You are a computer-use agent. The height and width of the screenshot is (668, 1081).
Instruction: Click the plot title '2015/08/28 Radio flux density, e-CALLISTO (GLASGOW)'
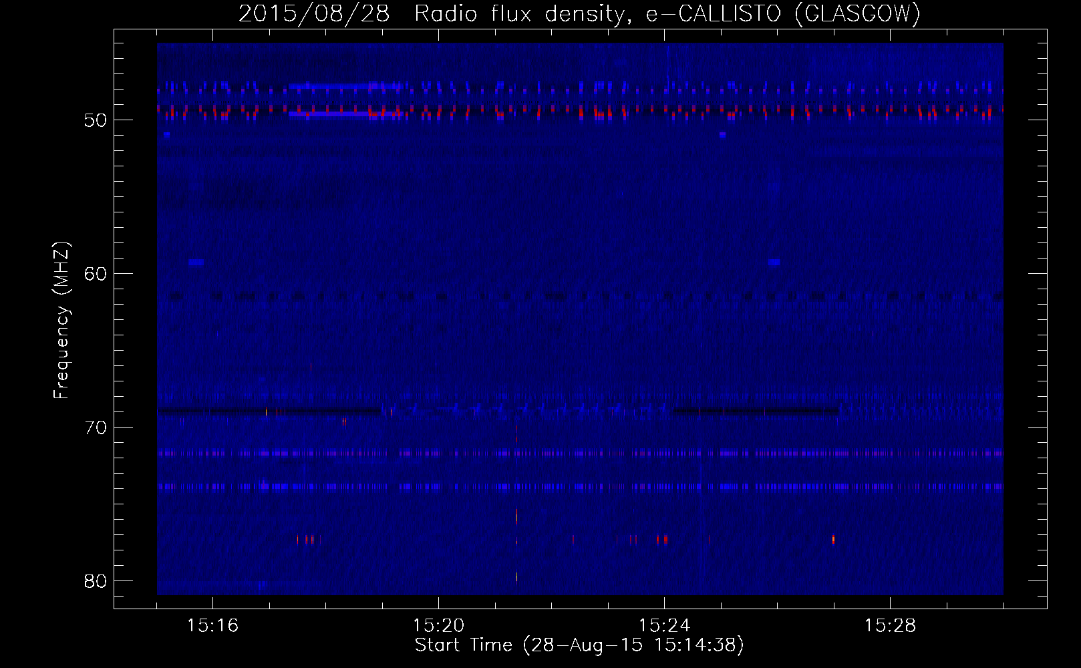click(579, 14)
